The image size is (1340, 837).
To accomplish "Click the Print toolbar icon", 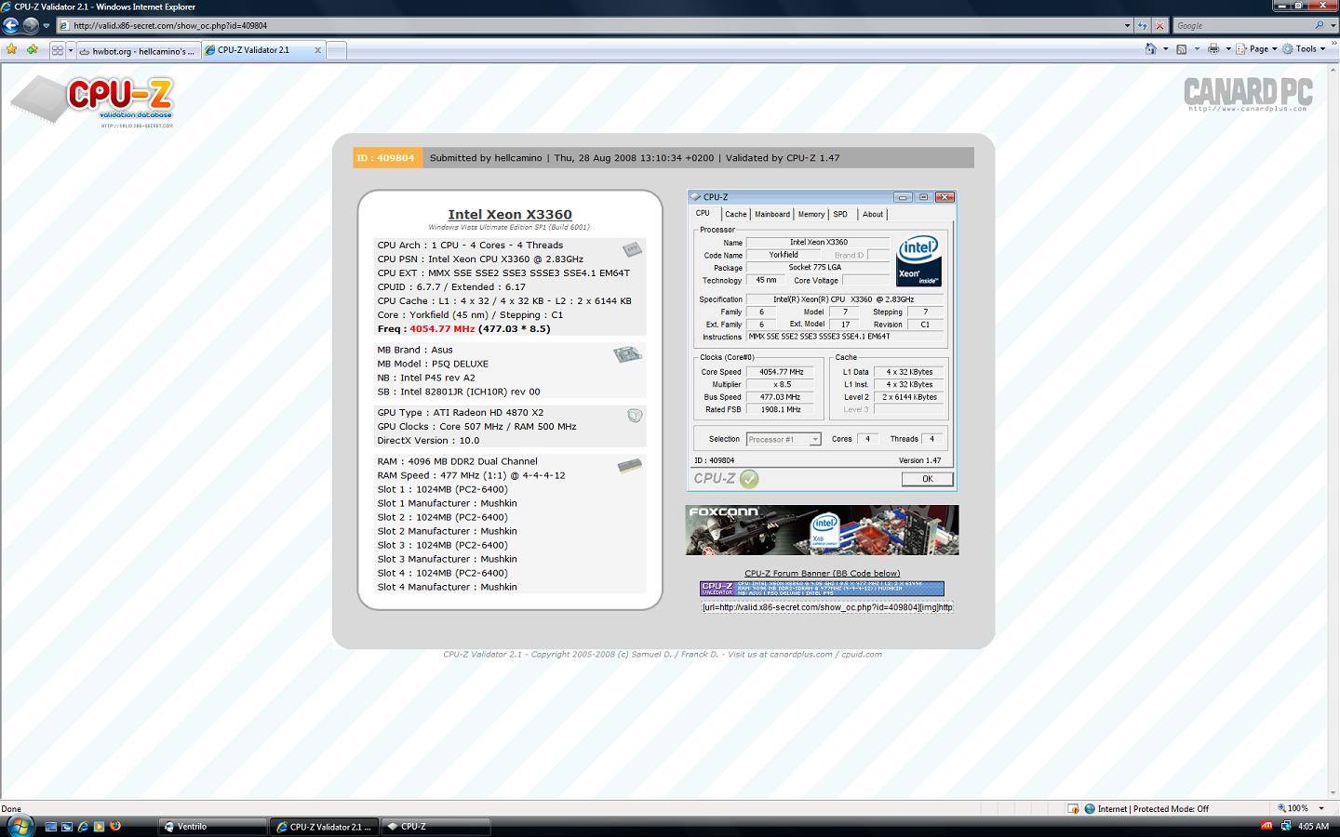I will pyautogui.click(x=1213, y=49).
